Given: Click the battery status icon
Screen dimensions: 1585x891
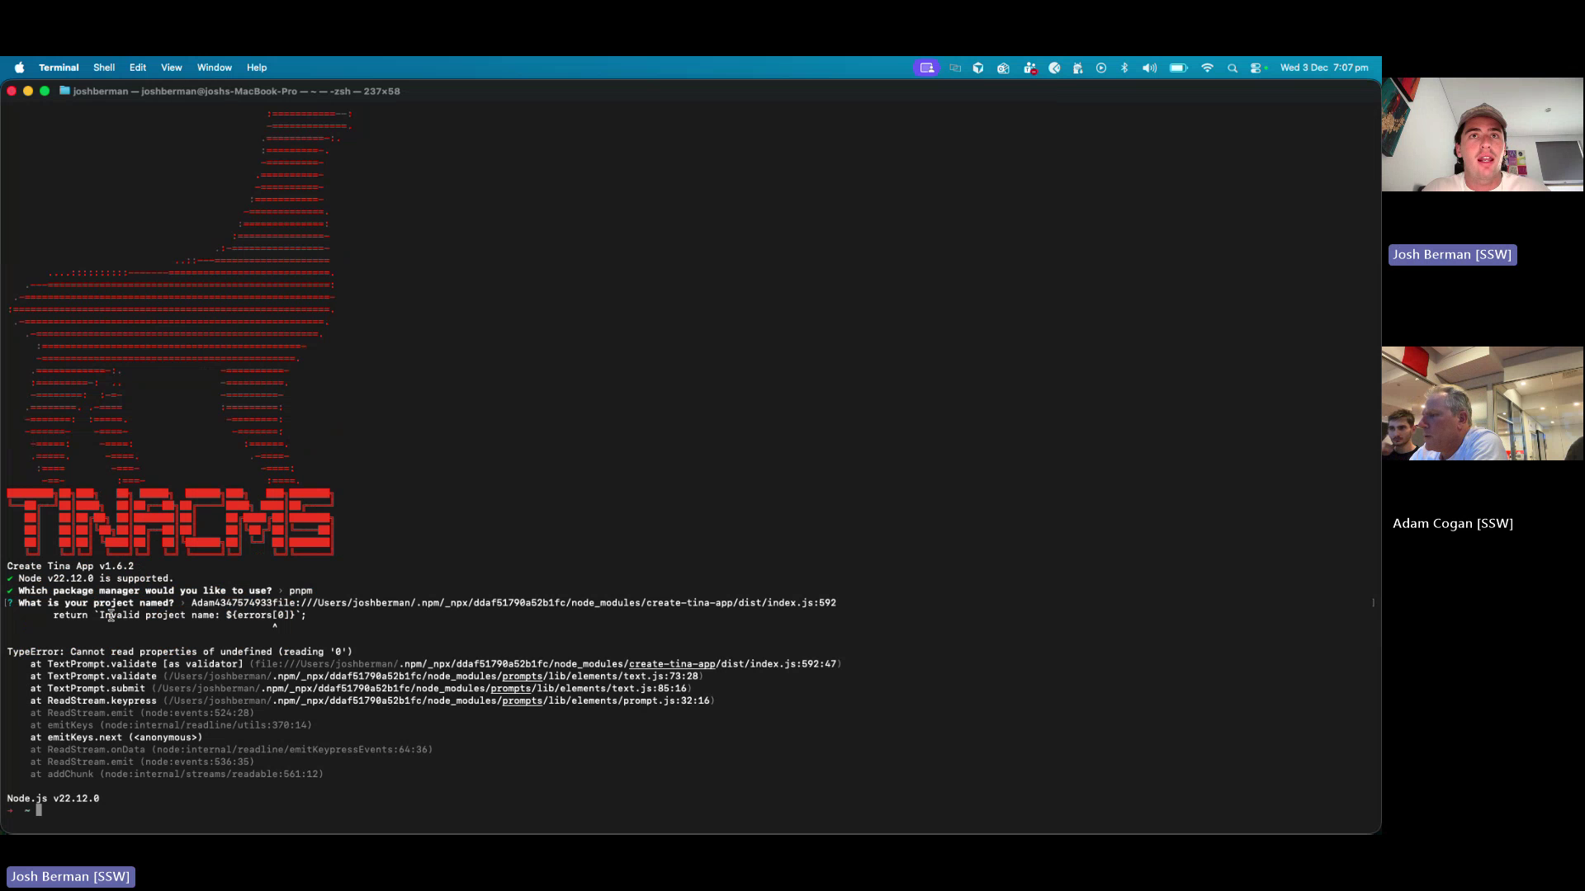Looking at the screenshot, I should 1179,68.
